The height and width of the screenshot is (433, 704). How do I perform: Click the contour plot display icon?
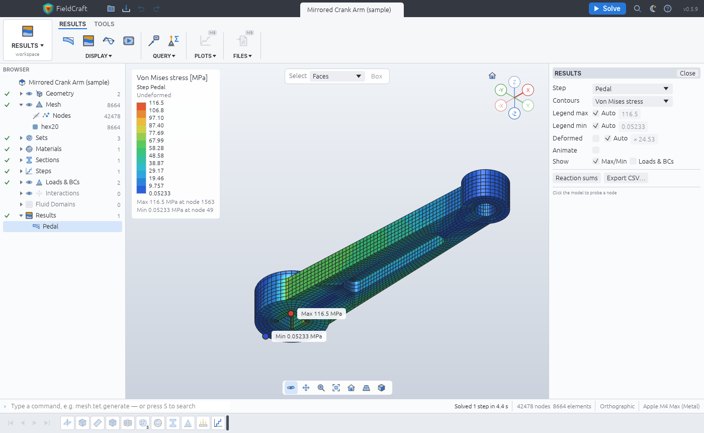89,40
